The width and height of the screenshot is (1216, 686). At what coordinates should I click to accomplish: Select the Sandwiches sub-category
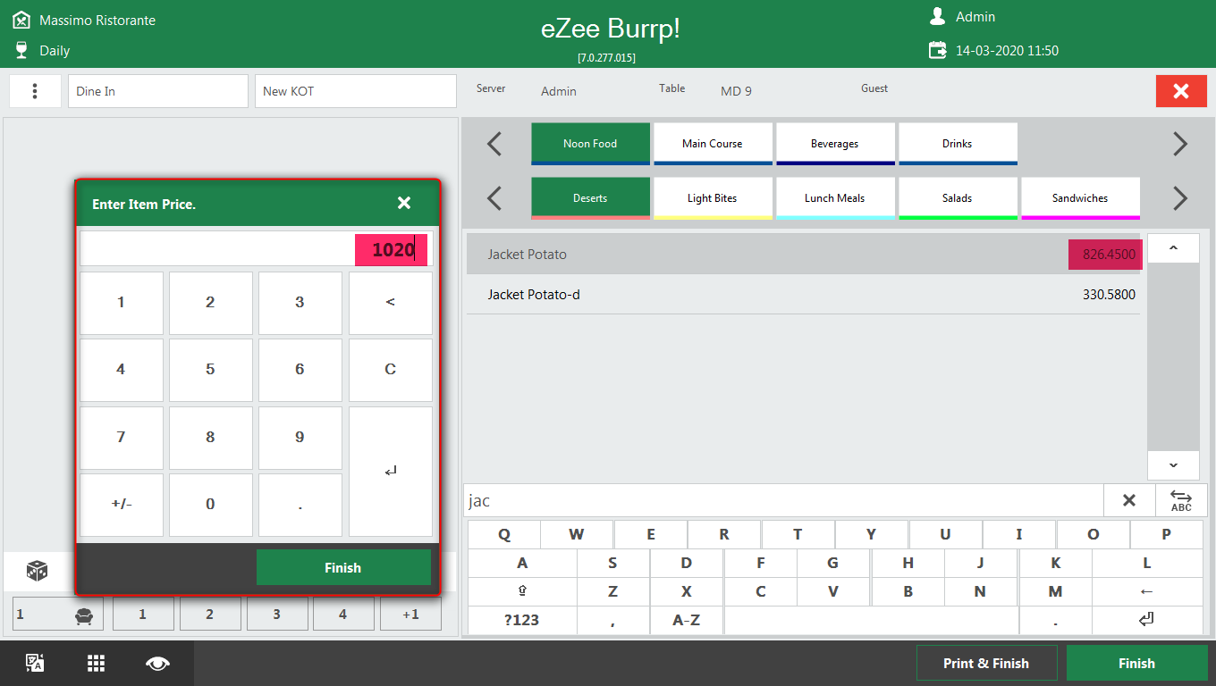click(1080, 198)
